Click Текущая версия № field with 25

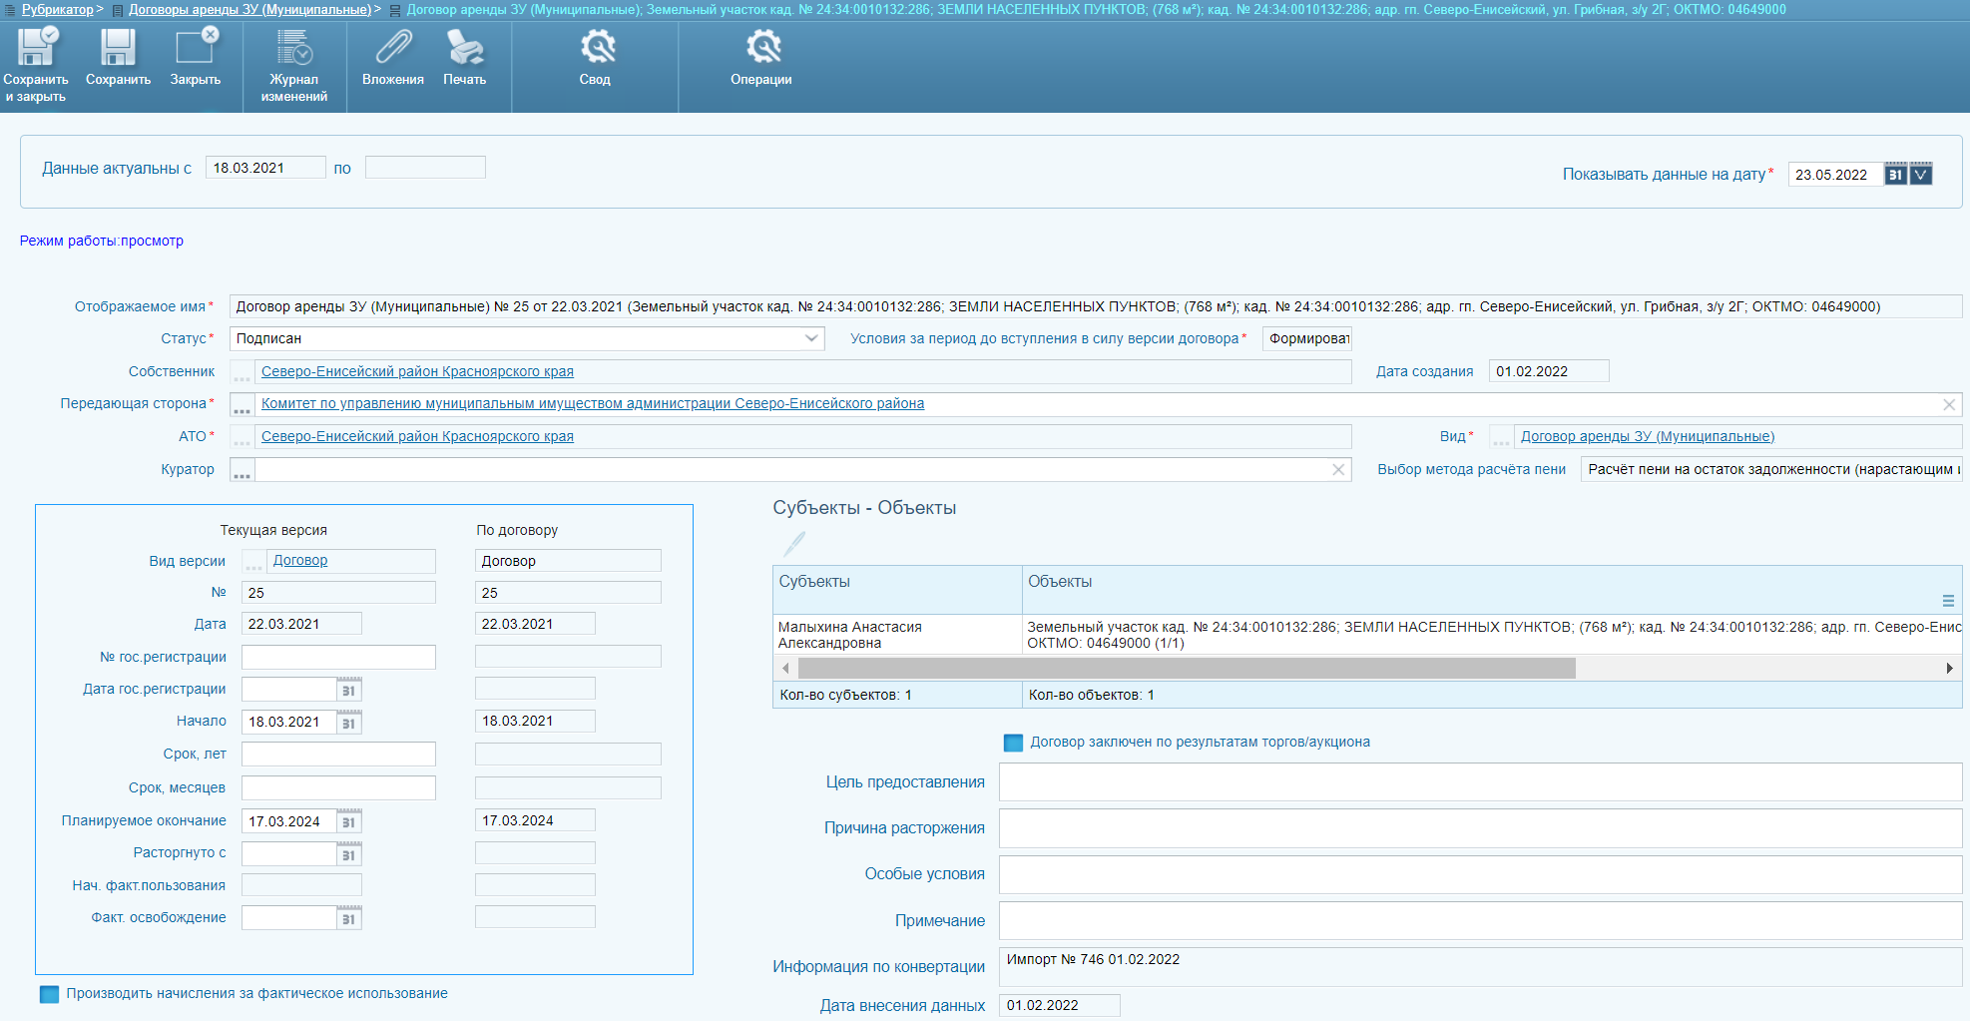(338, 593)
